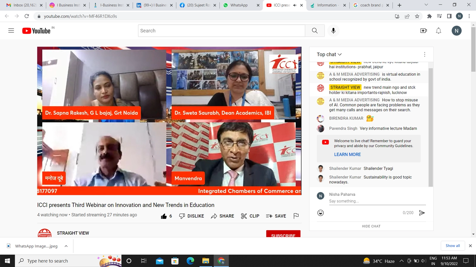Viewport: 476px width, 267px height.
Task: Open the chat emoji picker
Action: (320, 213)
